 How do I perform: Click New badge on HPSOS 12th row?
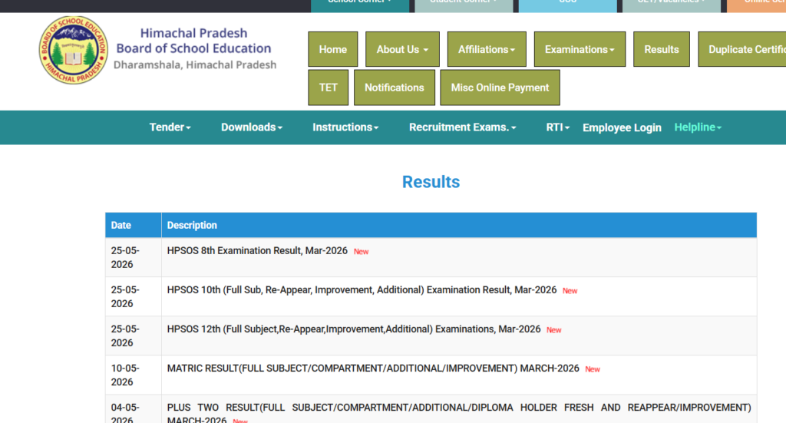(554, 330)
